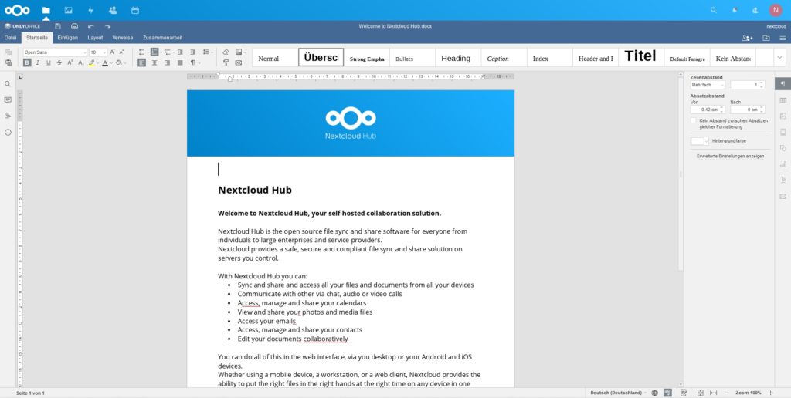
Task: Switch to the Verweise tab
Action: 123,38
